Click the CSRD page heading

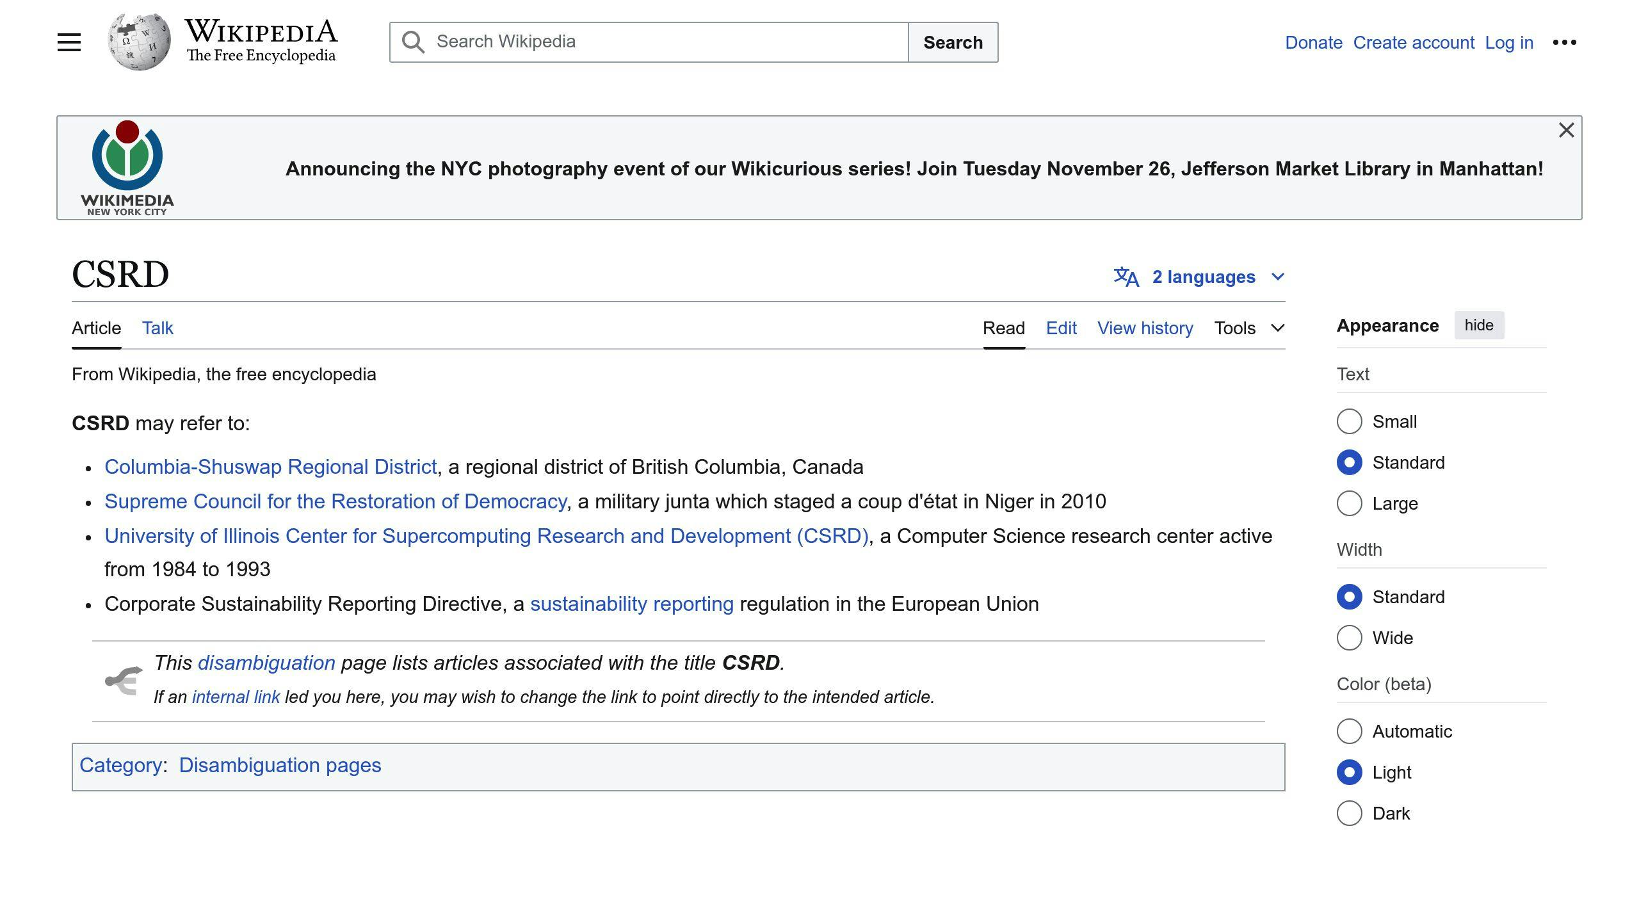pos(120,274)
